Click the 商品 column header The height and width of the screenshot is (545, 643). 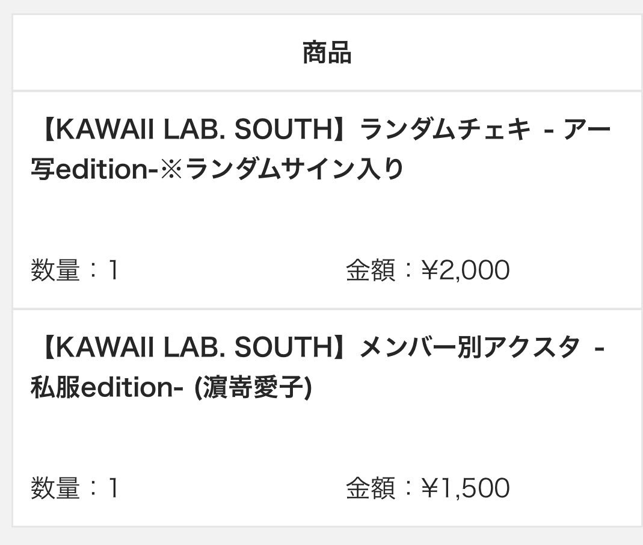click(x=327, y=53)
